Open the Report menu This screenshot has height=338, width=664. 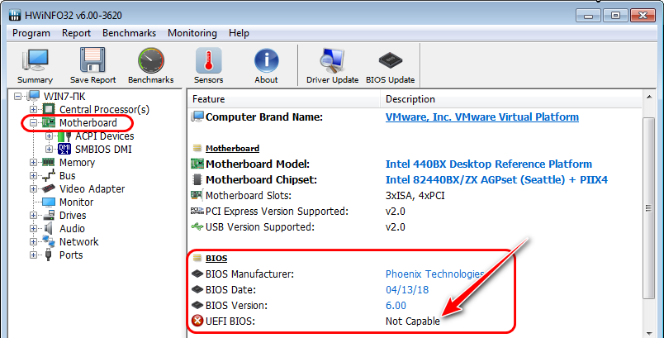click(76, 33)
